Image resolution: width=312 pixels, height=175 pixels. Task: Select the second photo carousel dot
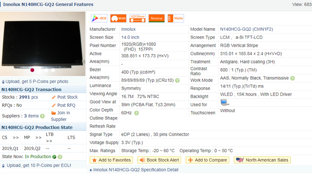39,70
